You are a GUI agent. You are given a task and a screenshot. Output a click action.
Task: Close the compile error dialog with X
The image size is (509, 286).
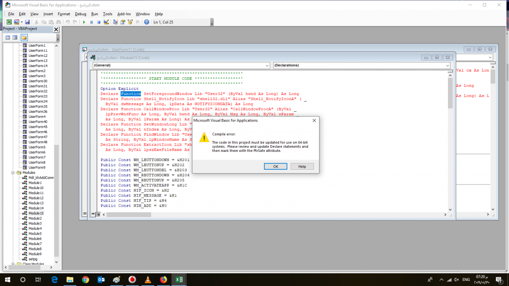pyautogui.click(x=314, y=120)
